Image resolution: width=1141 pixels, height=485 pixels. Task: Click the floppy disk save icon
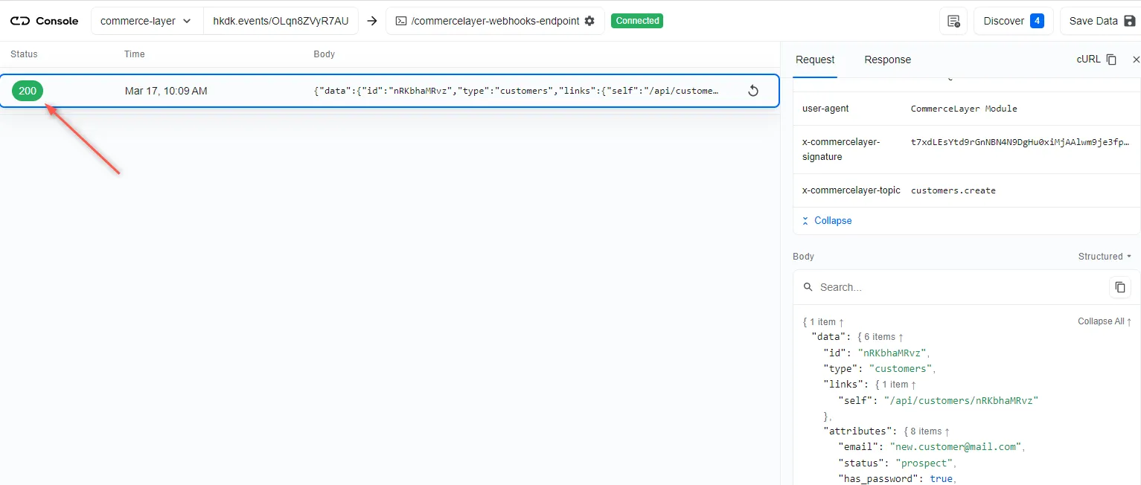[x=1130, y=21]
